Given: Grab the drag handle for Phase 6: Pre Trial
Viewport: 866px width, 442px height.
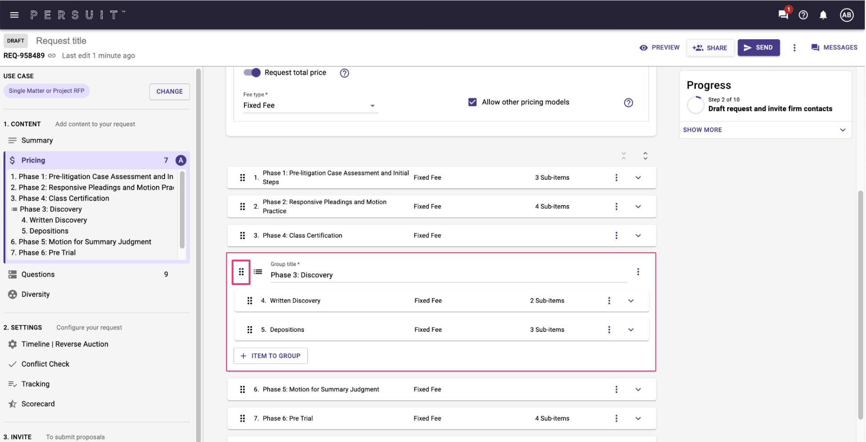Looking at the screenshot, I should [x=243, y=419].
